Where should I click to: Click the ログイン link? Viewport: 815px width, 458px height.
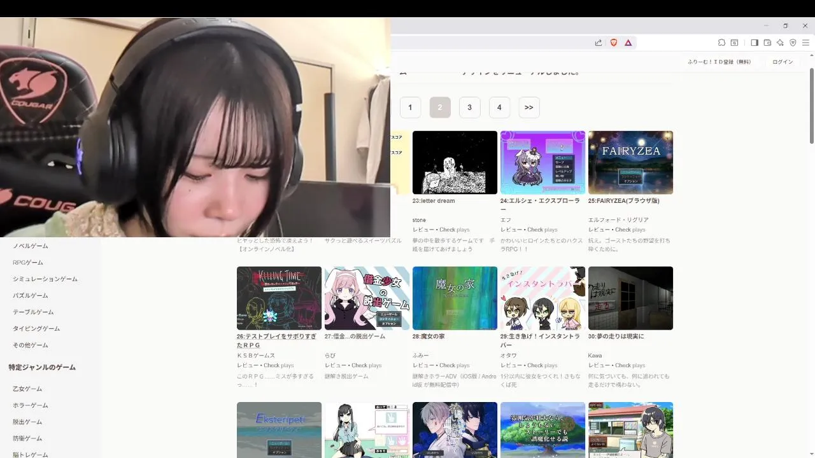pos(783,62)
